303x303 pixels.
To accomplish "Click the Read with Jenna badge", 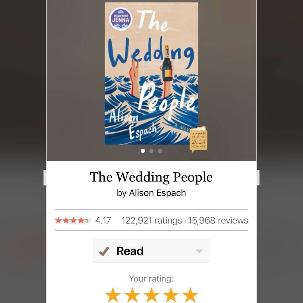I will point(121,19).
